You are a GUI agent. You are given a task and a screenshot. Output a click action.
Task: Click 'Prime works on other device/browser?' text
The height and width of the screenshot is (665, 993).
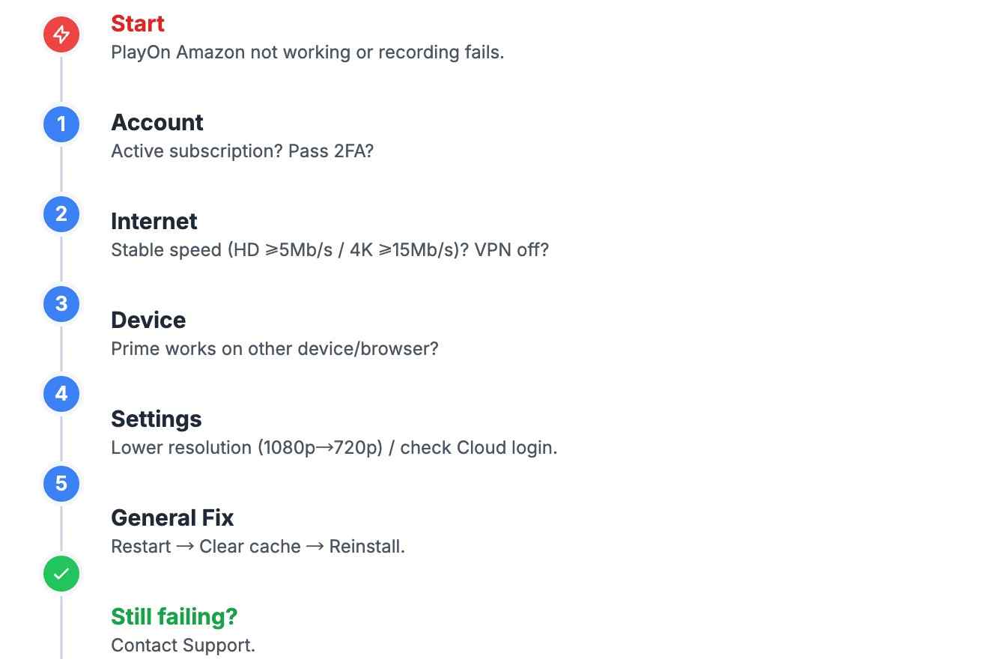click(274, 349)
